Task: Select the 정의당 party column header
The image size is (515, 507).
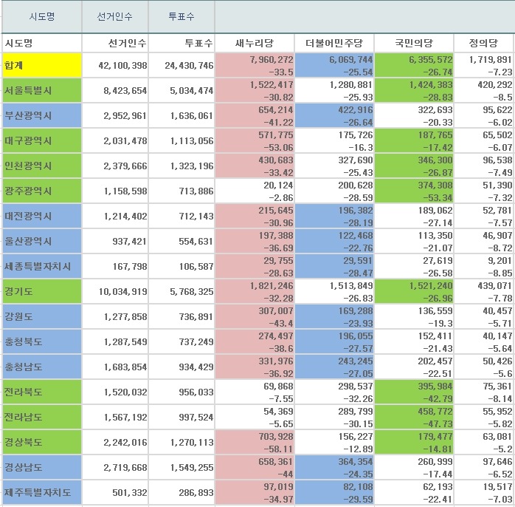Action: (x=484, y=43)
